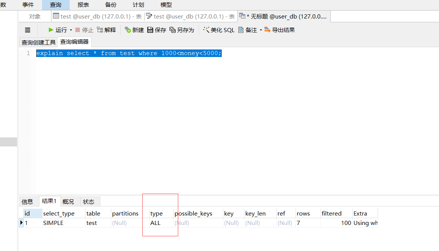Switch to first test @user_db table tab
439x251 pixels.
[97, 17]
